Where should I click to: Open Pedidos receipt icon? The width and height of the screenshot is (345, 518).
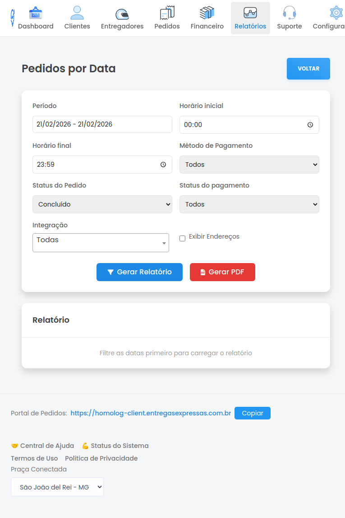167,13
